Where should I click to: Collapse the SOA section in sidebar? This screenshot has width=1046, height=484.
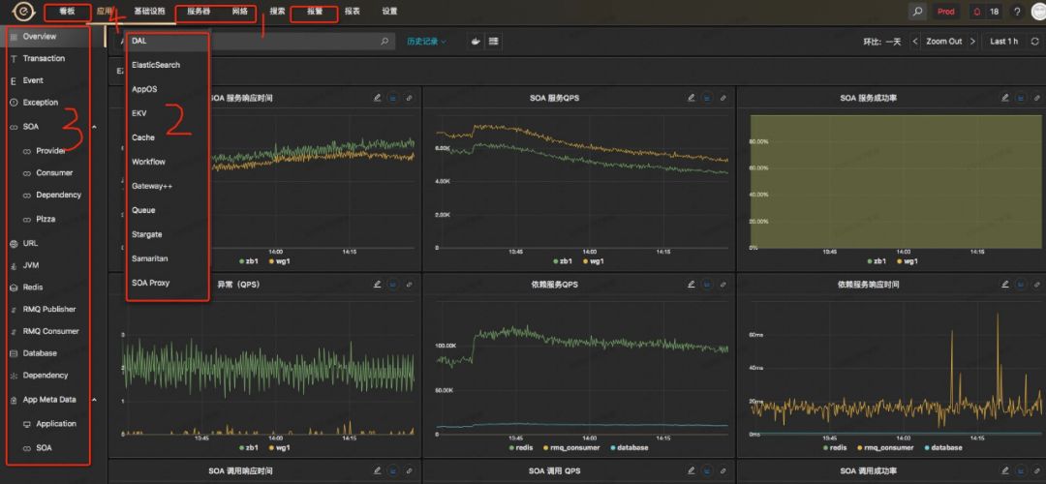[94, 127]
